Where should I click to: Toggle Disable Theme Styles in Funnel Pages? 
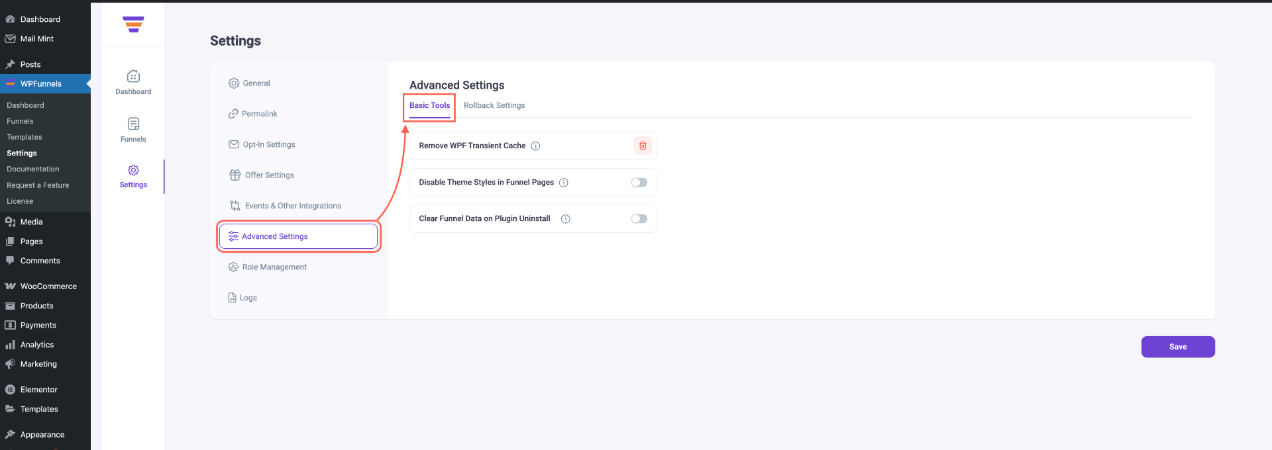(639, 183)
